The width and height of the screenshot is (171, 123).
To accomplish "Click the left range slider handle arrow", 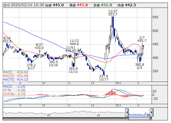I will [x=127, y=112].
